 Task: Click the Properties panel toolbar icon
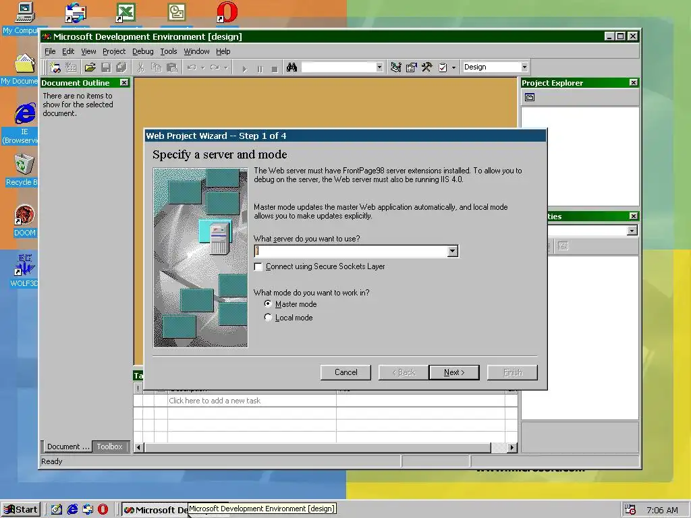pos(563,246)
